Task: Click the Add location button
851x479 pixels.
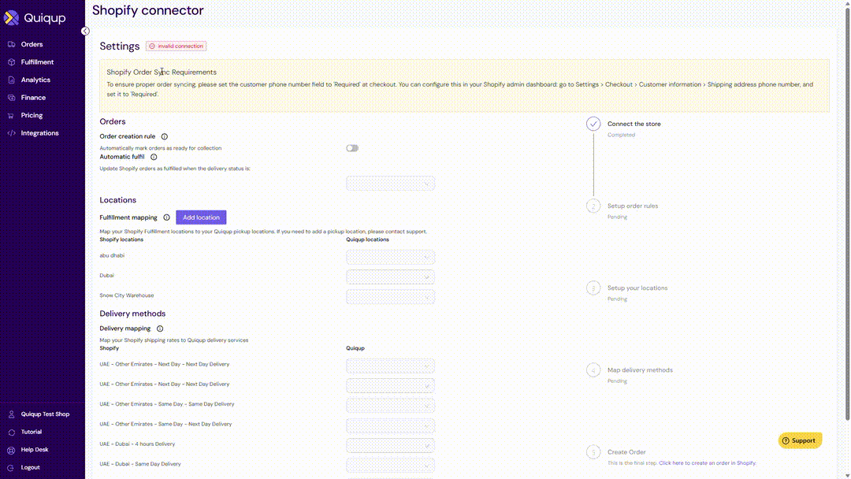Action: click(201, 217)
